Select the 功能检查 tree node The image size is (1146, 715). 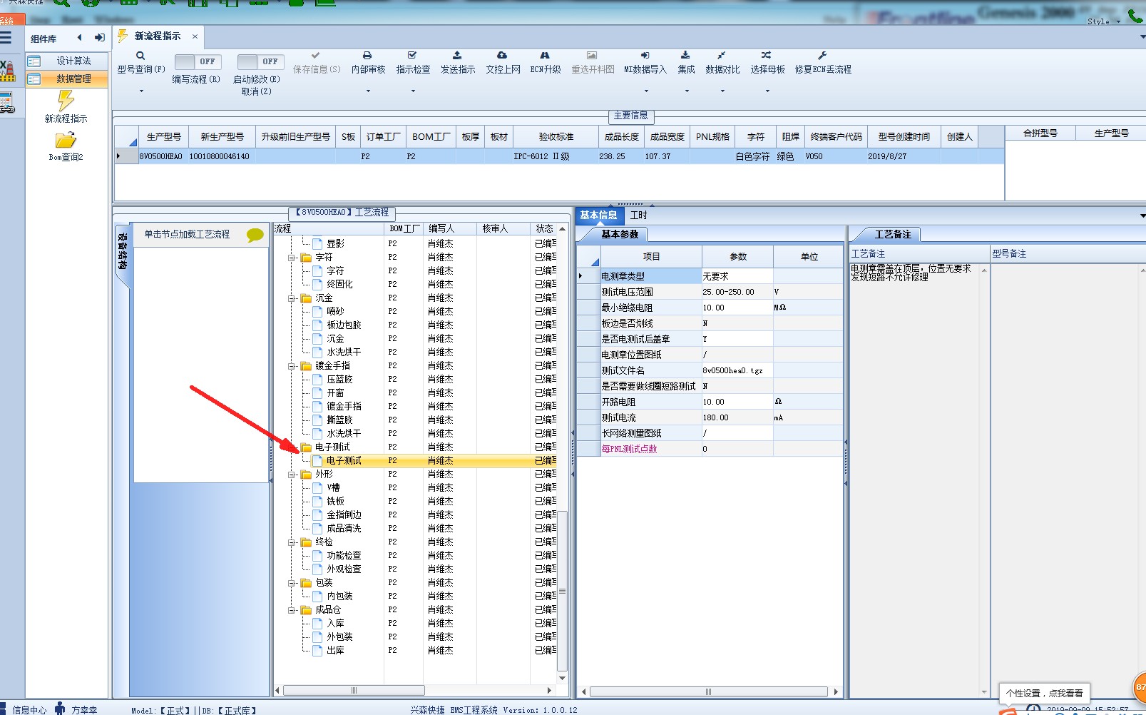click(344, 556)
